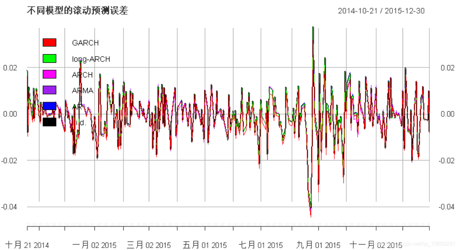Viewport: 458px width, 250px height.
Task: Click the x-axis label 一月 02 2015
Action: tap(94, 245)
